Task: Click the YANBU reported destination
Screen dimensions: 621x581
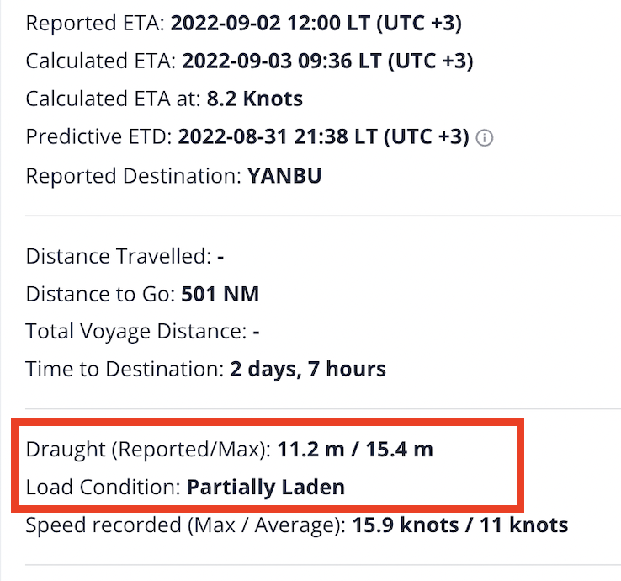Action: coord(284,176)
